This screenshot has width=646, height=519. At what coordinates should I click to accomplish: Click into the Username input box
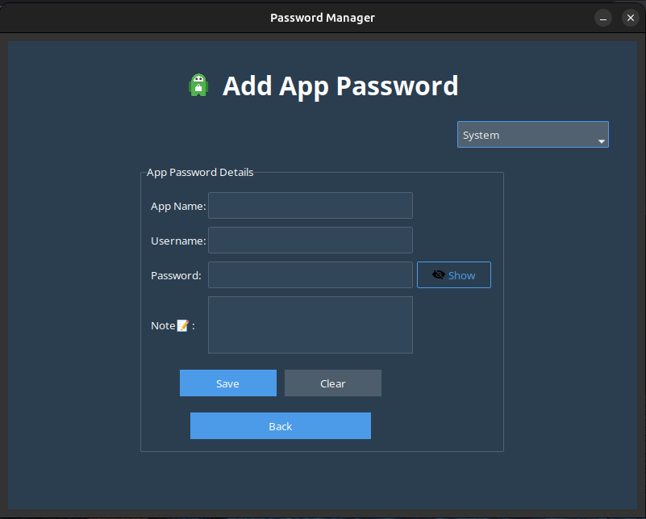click(x=310, y=241)
